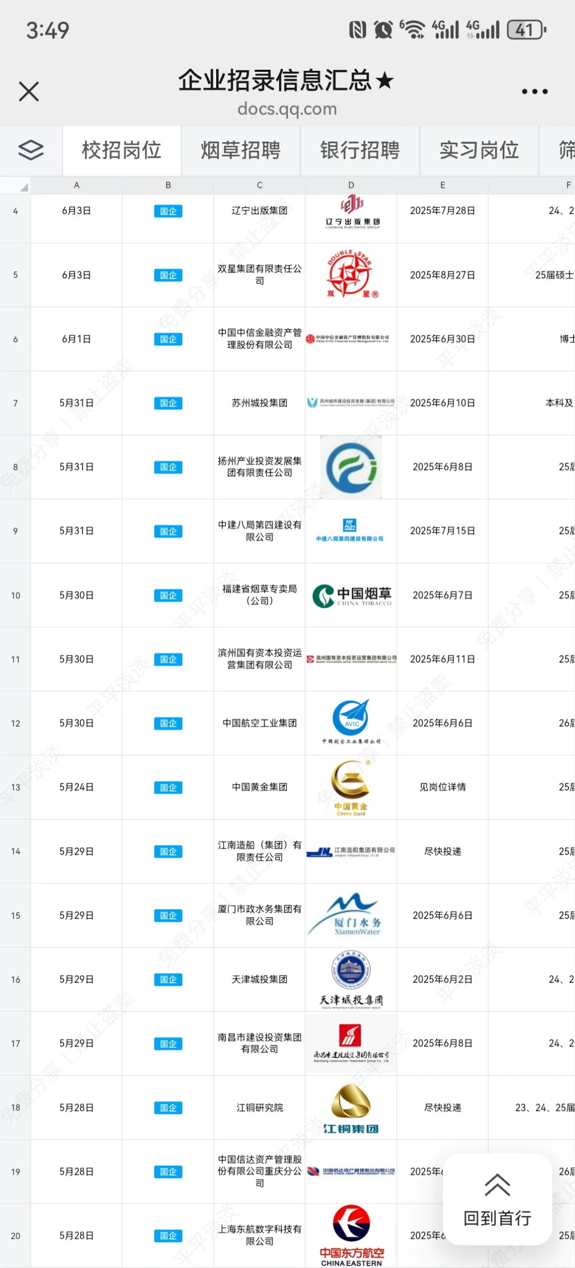Tap the 苏州城投 logo image
The height and width of the screenshot is (1268, 575).
click(351, 402)
